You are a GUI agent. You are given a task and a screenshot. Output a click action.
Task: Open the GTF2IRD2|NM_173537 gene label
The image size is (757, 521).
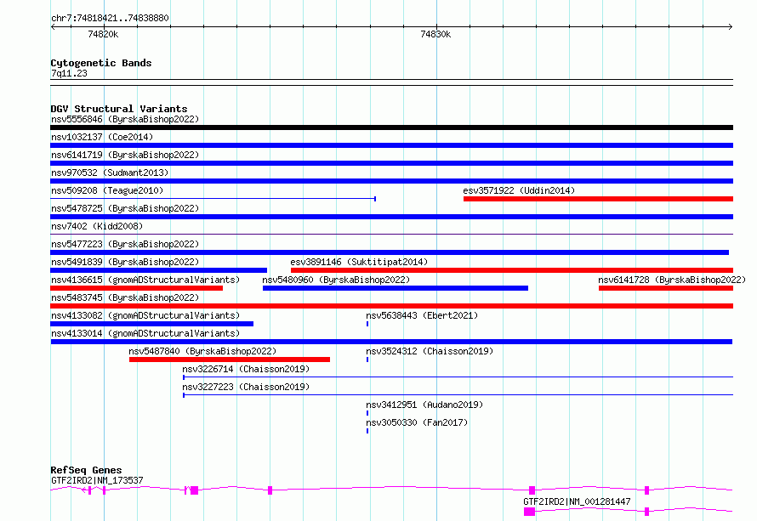(x=97, y=480)
